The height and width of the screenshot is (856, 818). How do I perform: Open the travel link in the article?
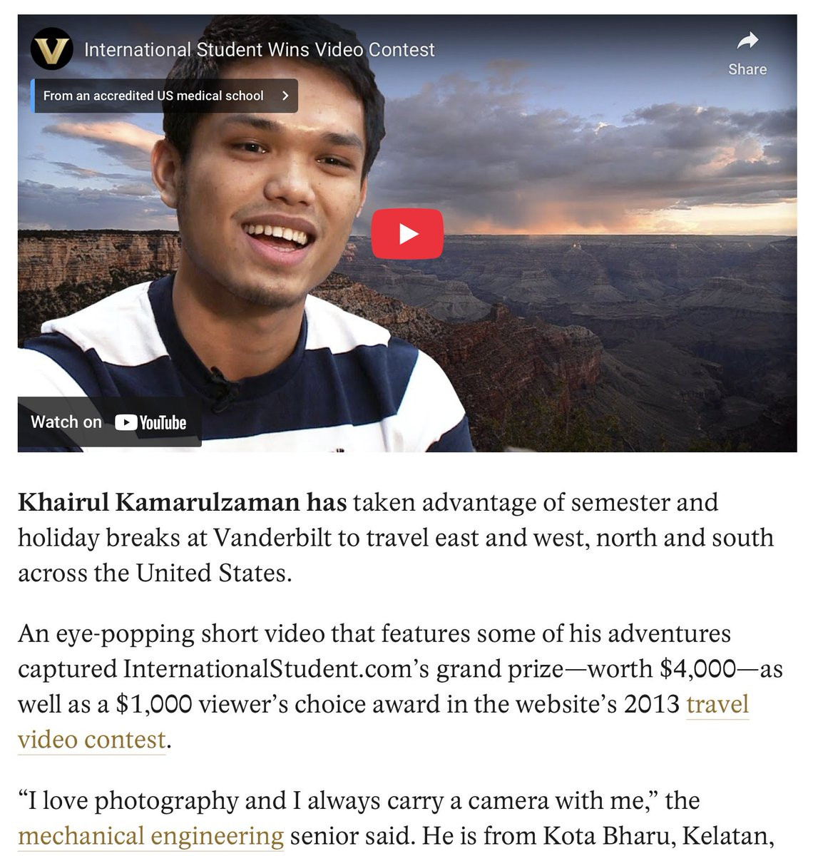pos(717,704)
